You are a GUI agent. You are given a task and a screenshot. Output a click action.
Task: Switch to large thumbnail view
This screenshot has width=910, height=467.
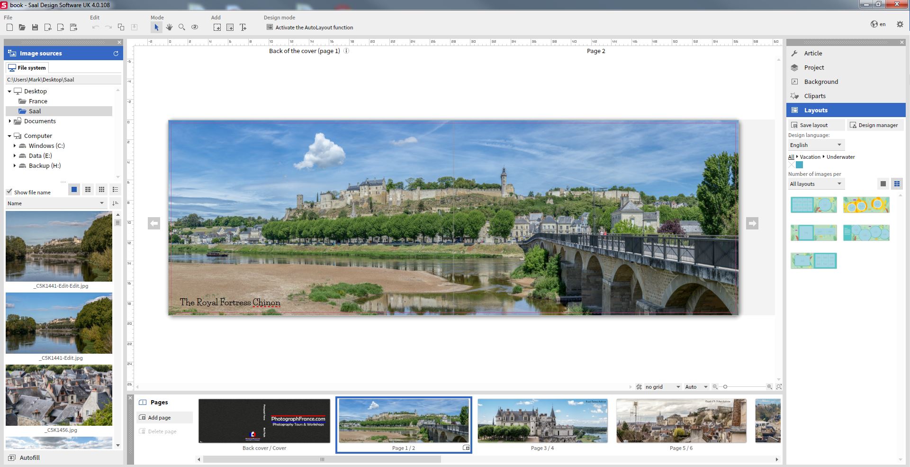point(74,190)
